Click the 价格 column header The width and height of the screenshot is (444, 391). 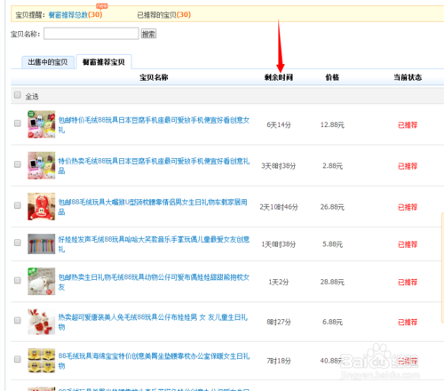332,77
